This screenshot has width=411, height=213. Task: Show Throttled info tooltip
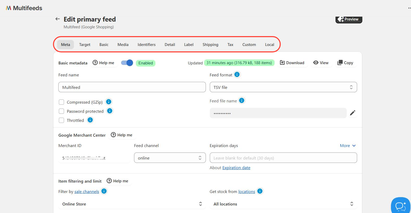(90, 120)
